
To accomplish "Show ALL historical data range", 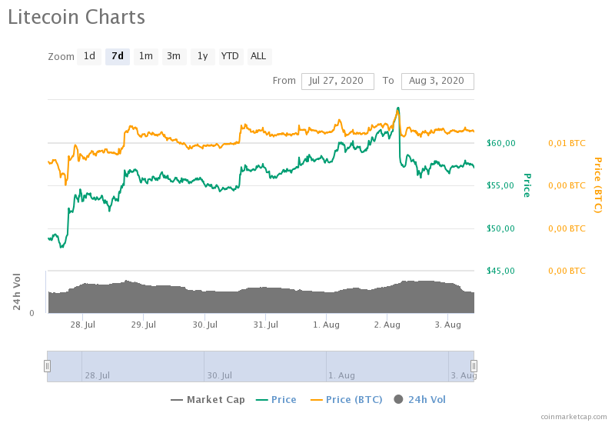I will point(259,56).
